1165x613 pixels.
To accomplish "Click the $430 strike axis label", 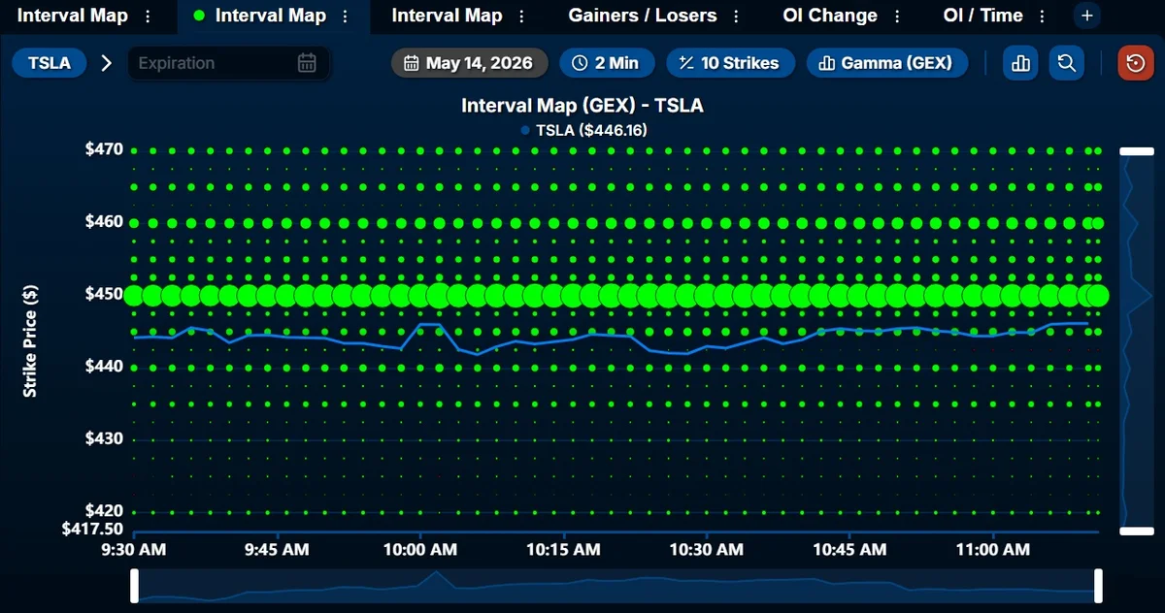I will 104,438.
